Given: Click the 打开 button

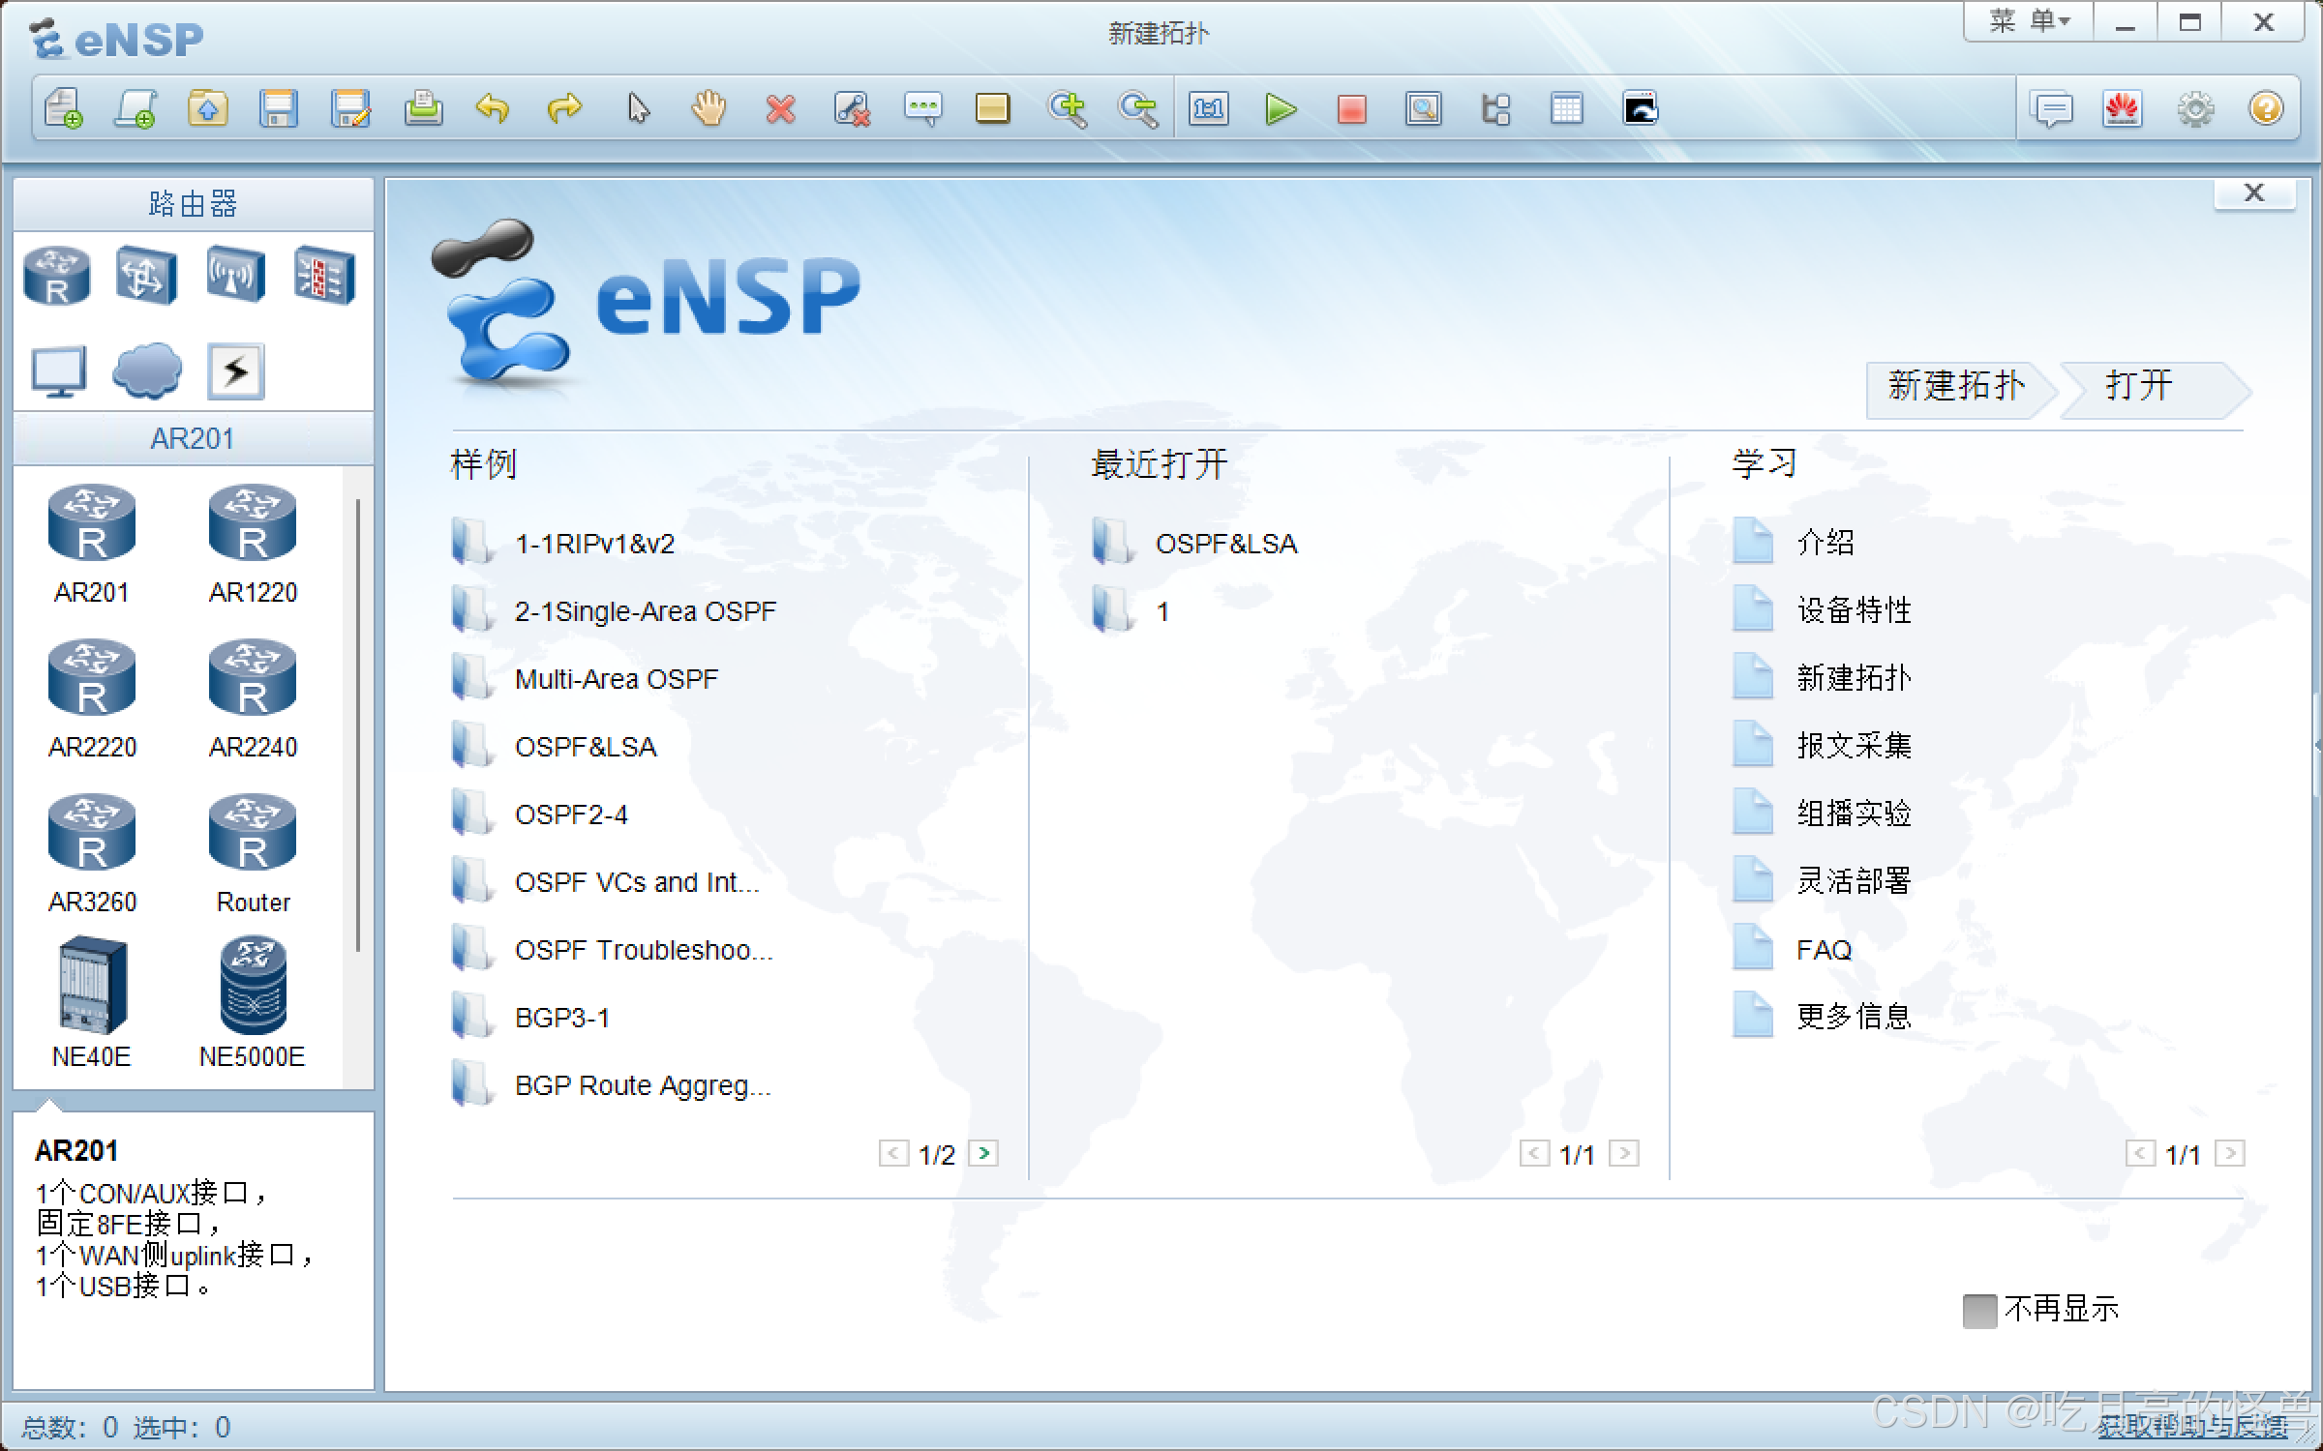Looking at the screenshot, I should (2141, 387).
